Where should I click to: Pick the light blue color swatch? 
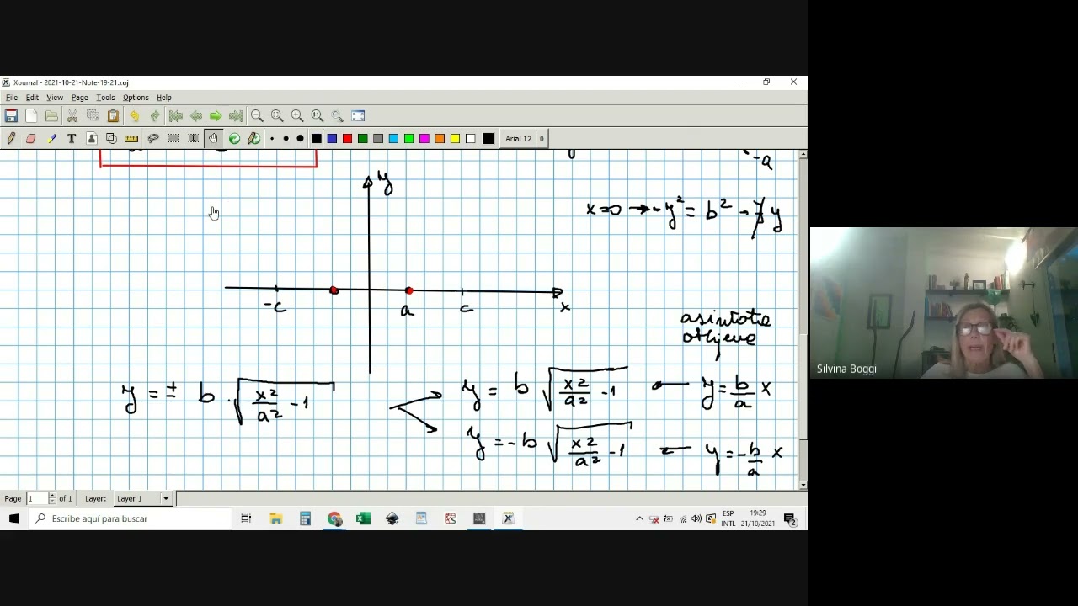pyautogui.click(x=393, y=139)
